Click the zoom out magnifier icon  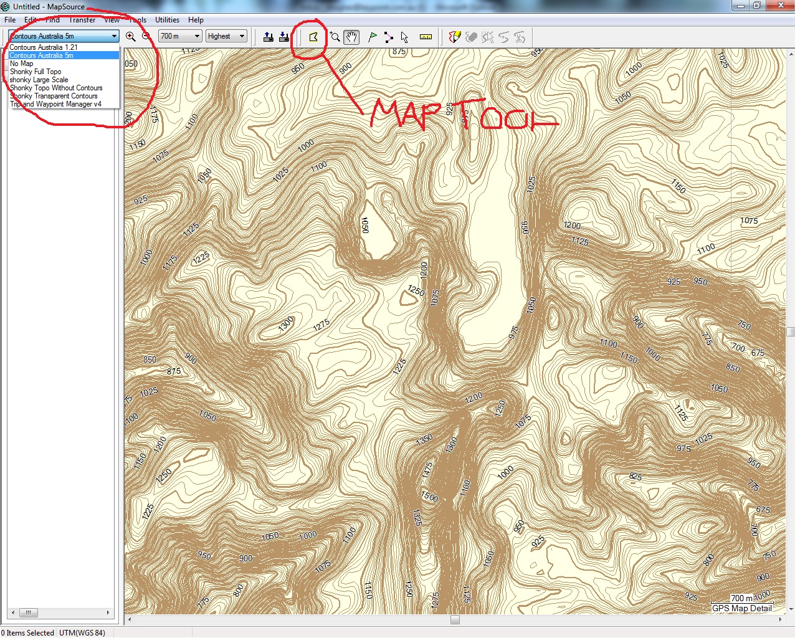click(x=146, y=37)
